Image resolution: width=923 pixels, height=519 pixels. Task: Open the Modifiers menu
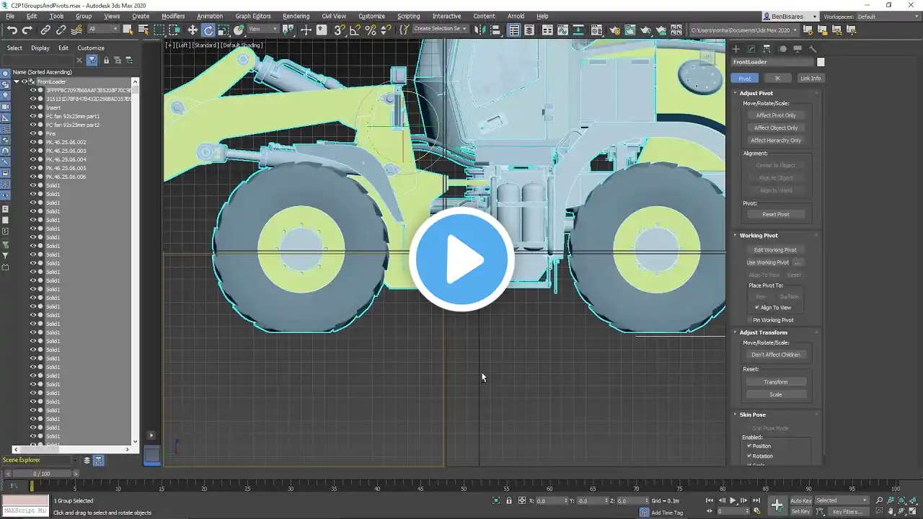(x=173, y=16)
